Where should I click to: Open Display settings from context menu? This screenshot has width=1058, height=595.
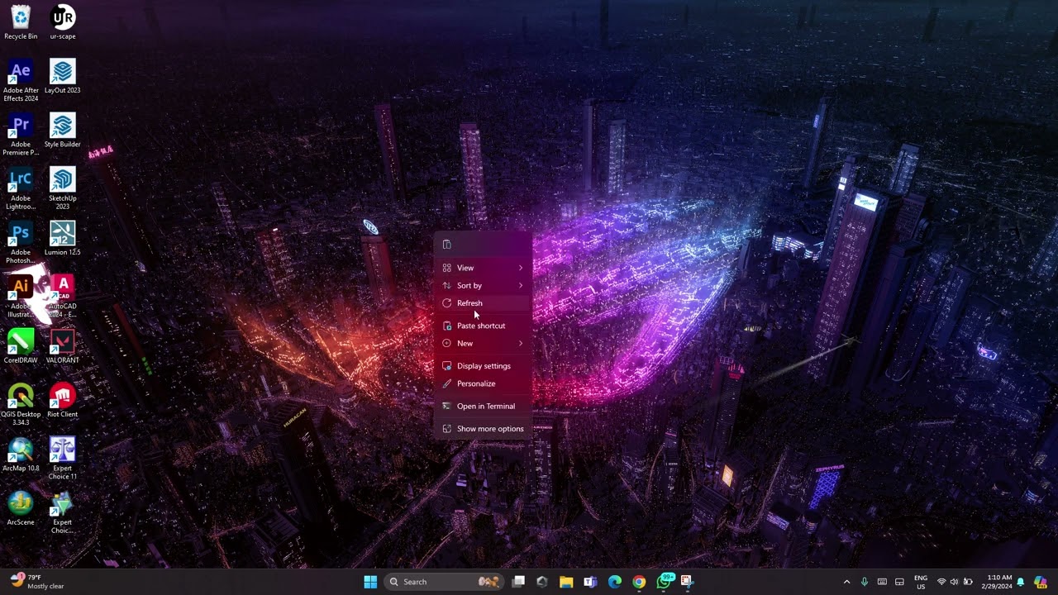(484, 366)
